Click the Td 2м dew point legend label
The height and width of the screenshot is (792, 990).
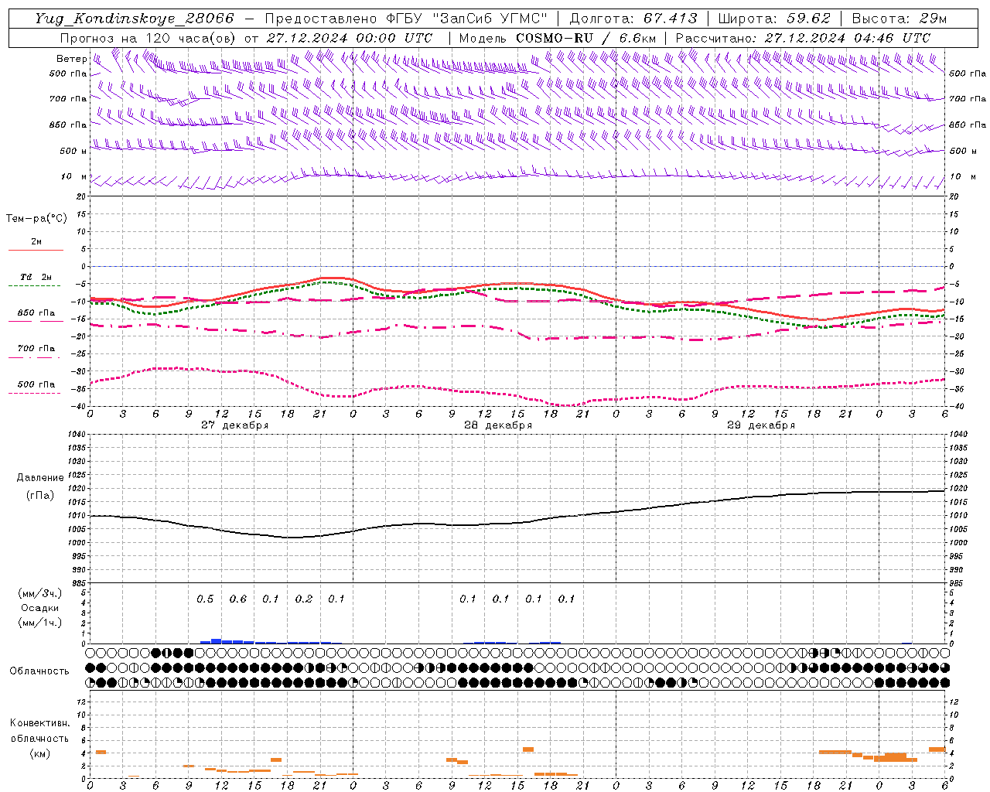[36, 277]
